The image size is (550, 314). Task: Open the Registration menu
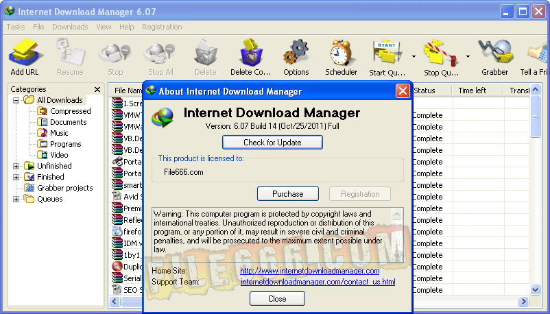162,27
